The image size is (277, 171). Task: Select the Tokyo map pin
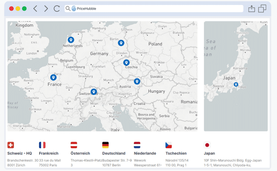[236, 84]
